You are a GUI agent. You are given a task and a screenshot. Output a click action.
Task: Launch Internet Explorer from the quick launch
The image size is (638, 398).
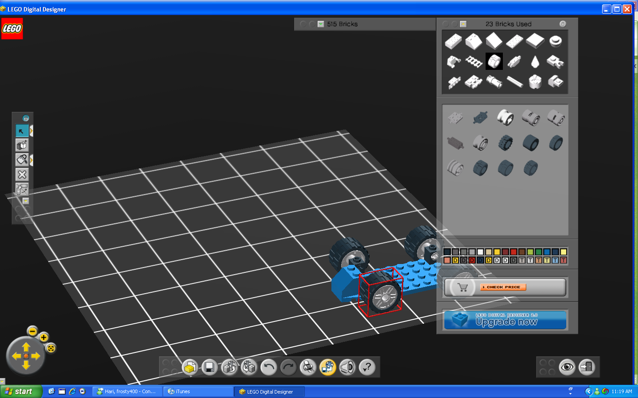click(x=72, y=391)
